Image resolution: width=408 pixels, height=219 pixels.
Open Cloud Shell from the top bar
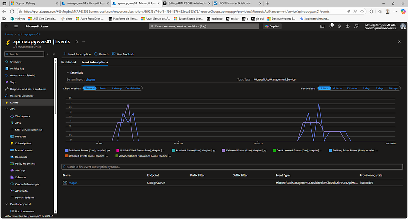coord(322,26)
